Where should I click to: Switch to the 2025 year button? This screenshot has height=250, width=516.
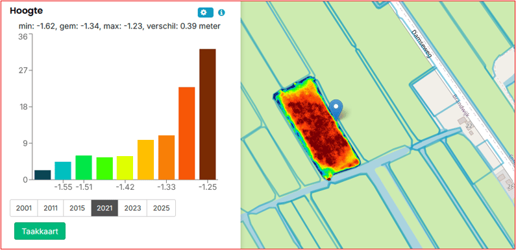161,208
